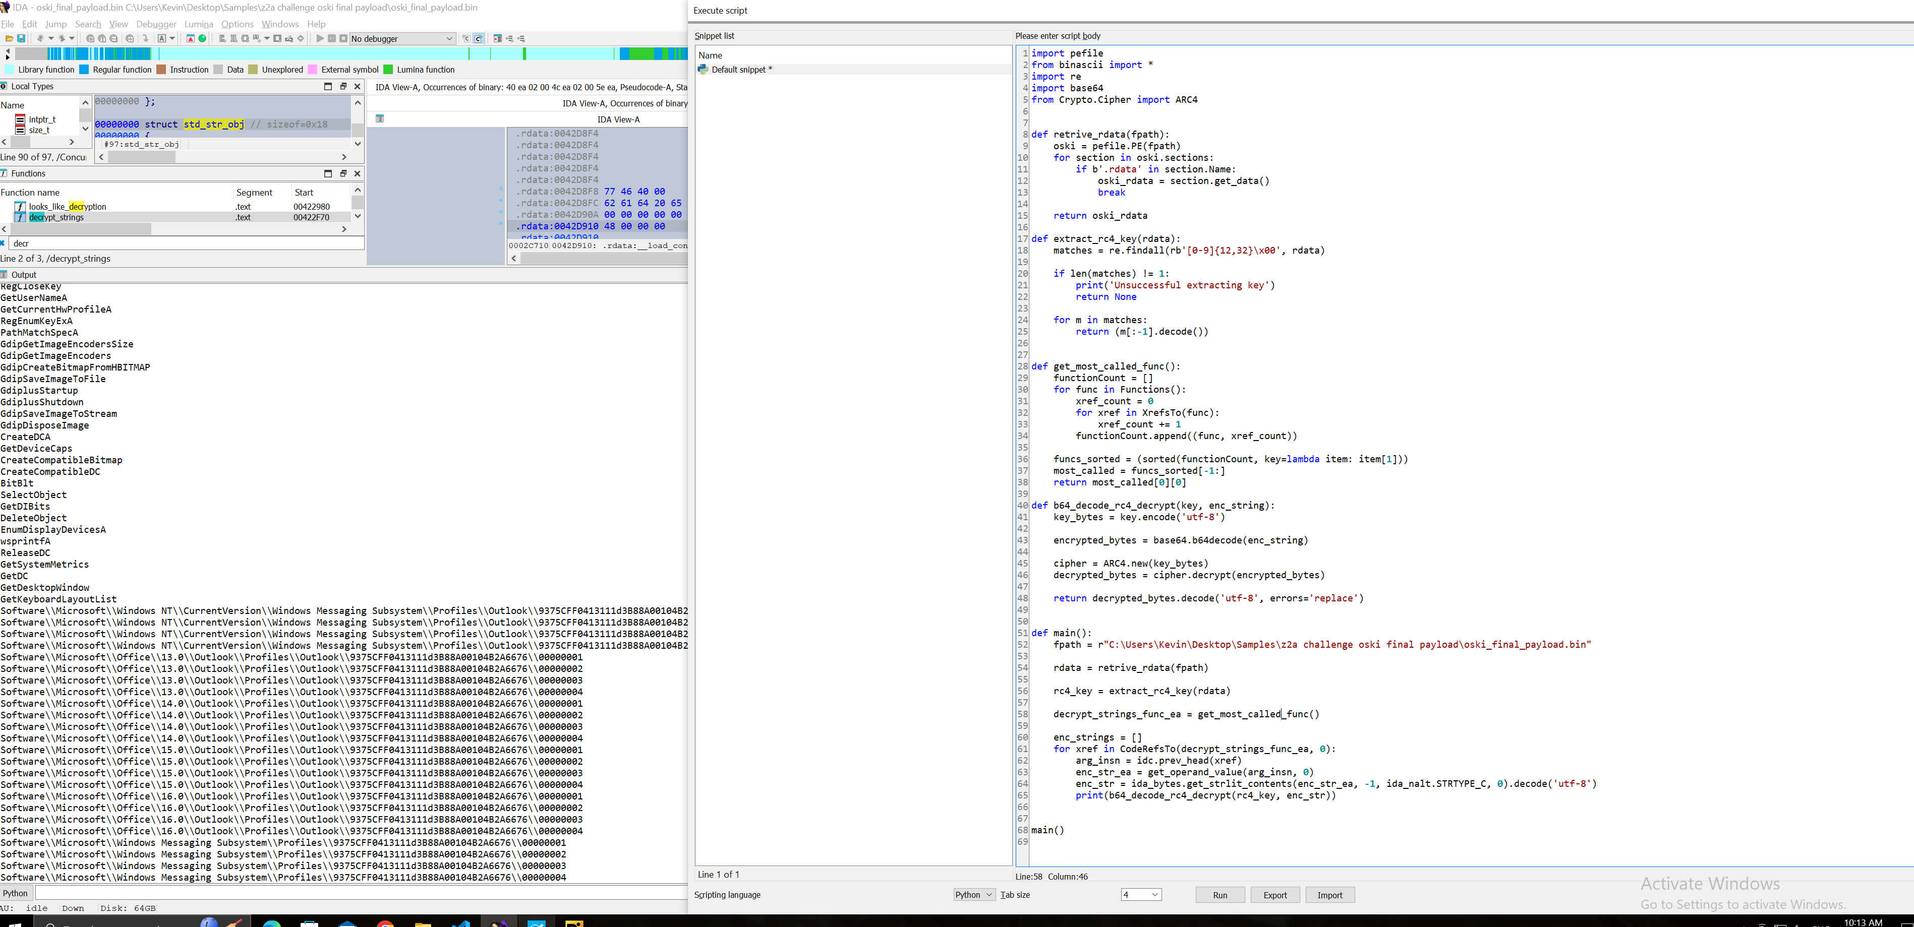Click the Open file toolbar icon
Viewport: 1914px width, 927px height.
pyautogui.click(x=9, y=39)
